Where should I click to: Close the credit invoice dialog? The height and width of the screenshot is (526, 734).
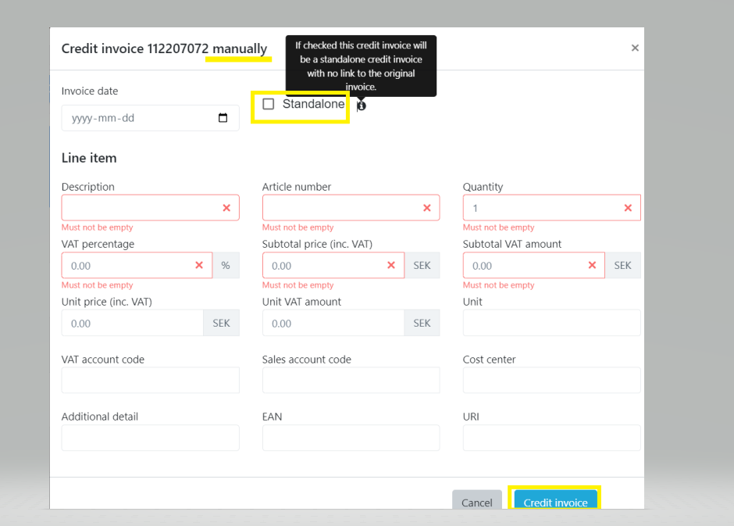[635, 48]
